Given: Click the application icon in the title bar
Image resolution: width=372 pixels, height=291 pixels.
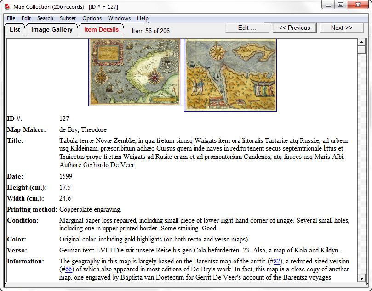Looking at the screenshot, I should pos(7,6).
